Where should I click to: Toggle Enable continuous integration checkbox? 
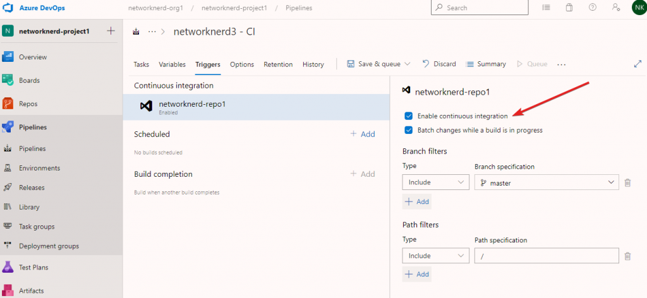pyautogui.click(x=409, y=116)
